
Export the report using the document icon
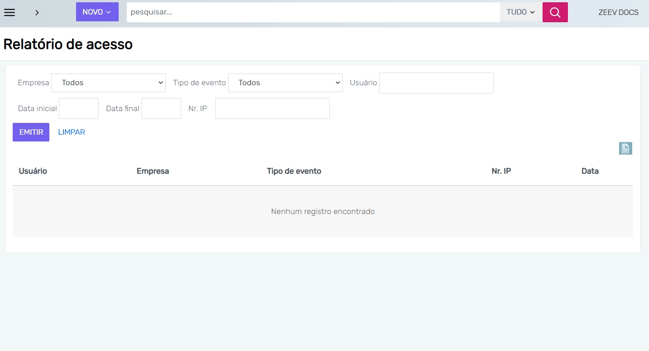click(625, 148)
